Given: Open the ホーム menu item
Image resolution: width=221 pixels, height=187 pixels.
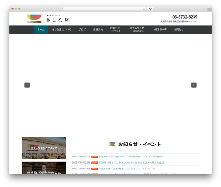Looking at the screenshot, I should click(x=41, y=30).
